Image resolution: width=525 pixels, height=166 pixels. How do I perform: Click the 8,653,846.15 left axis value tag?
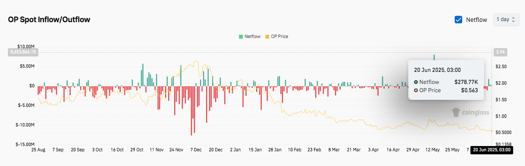(23, 52)
